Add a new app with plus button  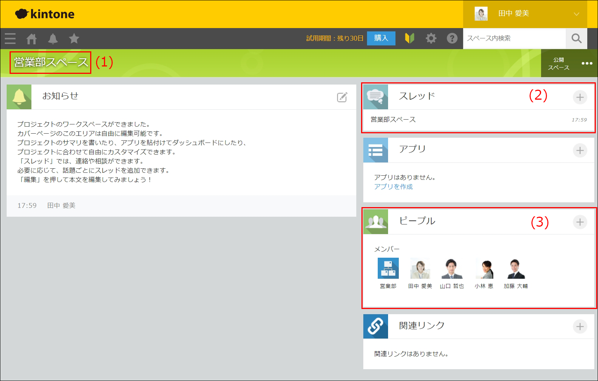[580, 151]
